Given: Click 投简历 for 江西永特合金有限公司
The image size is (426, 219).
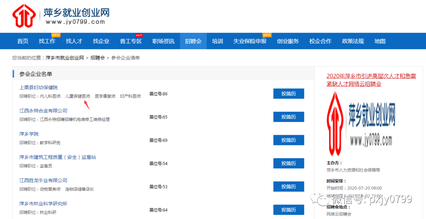Looking at the screenshot, I should tap(288, 117).
